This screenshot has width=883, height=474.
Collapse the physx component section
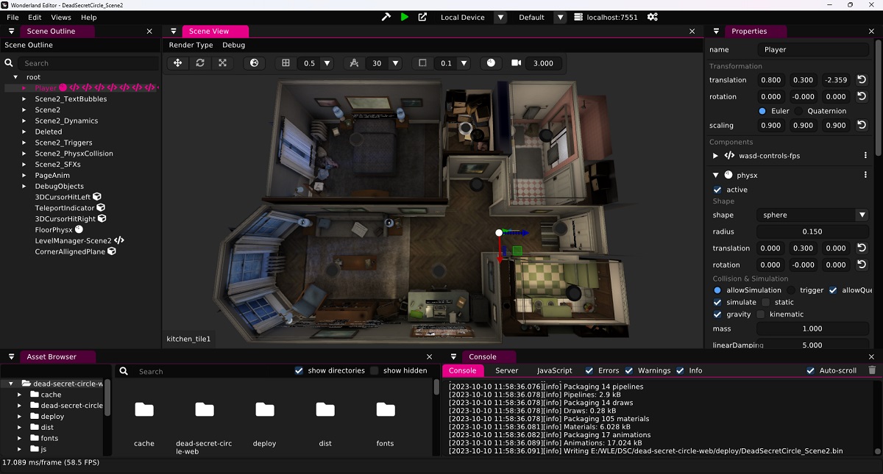715,175
